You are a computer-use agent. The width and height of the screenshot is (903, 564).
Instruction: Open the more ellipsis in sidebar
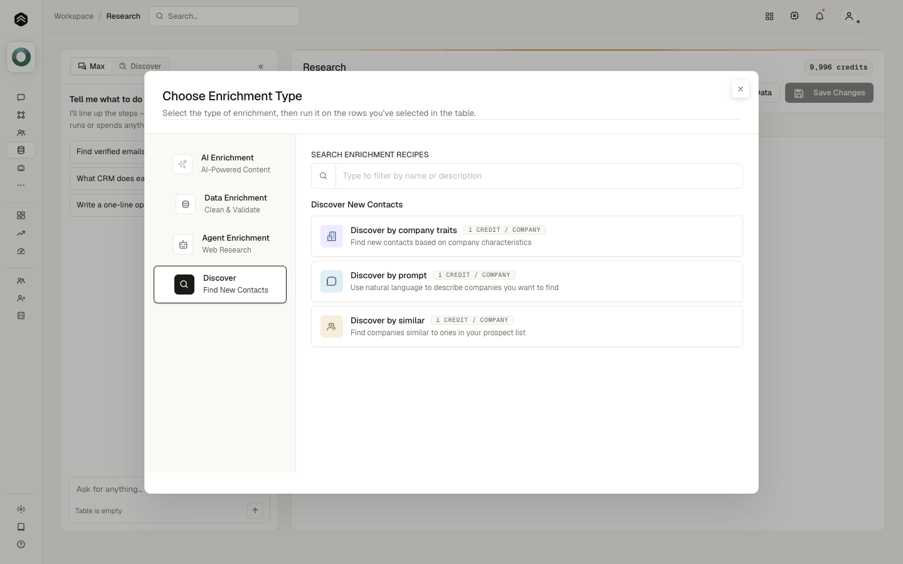[21, 185]
